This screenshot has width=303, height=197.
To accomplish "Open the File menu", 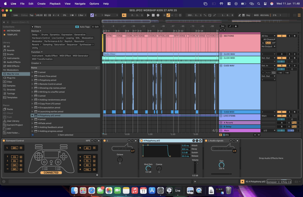I will coord(22,4).
